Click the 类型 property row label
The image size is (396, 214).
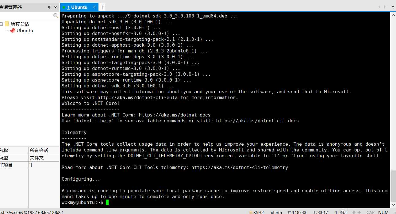4,158
